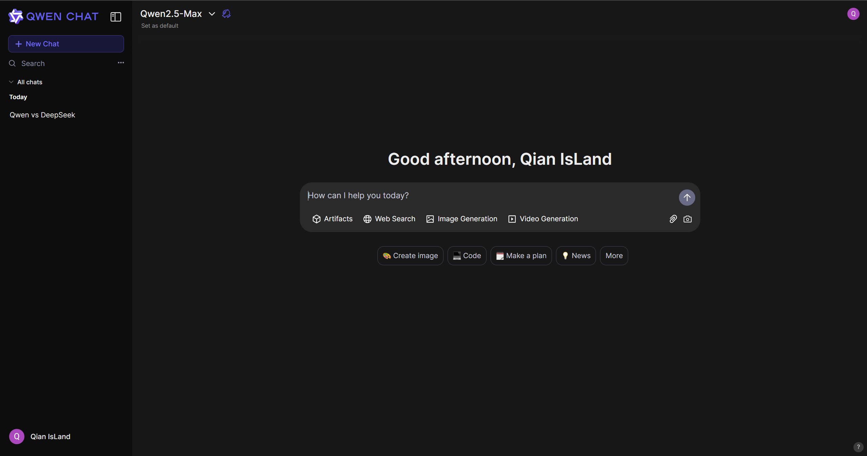Enable Web Search mode

point(389,219)
